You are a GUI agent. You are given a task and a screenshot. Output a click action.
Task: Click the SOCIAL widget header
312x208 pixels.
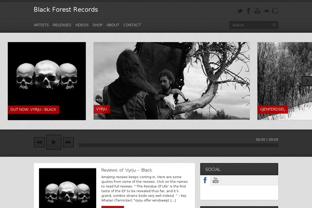click(239, 169)
